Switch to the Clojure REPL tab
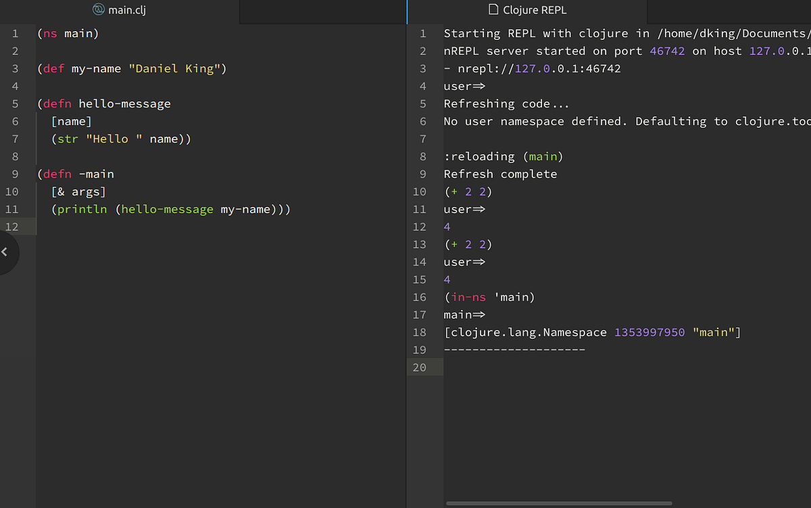811x508 pixels. 527,10
